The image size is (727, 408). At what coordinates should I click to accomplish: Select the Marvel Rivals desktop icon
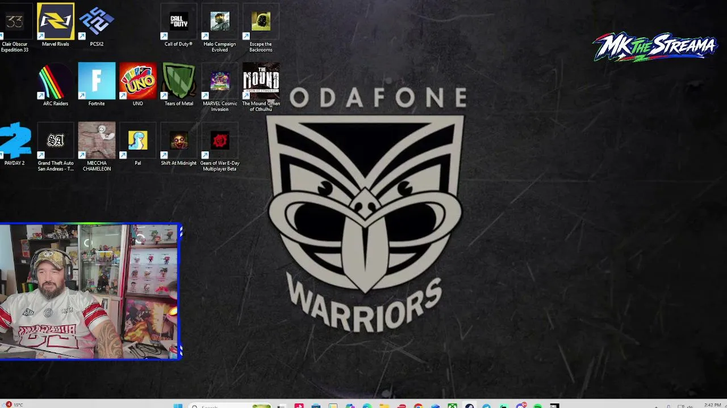pos(56,25)
